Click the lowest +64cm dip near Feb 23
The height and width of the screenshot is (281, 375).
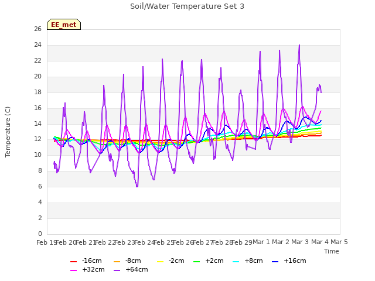click(137, 186)
